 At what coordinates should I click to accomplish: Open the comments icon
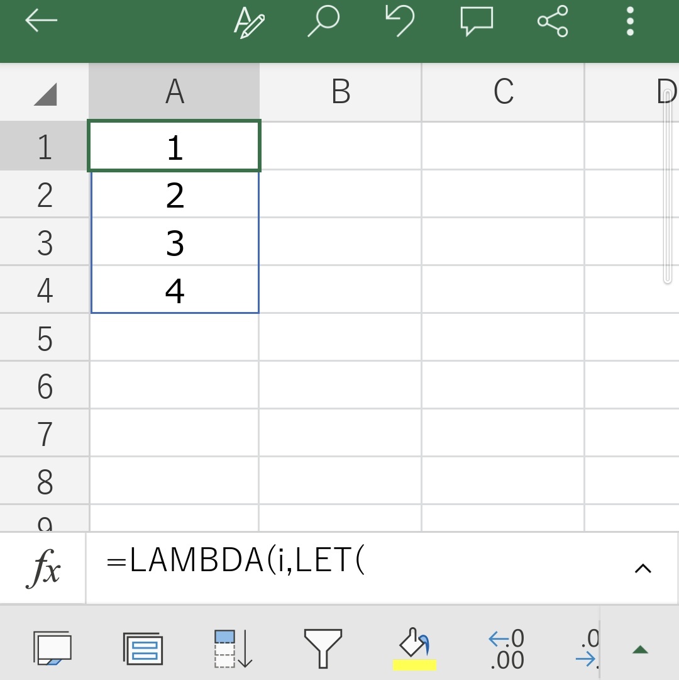tap(477, 21)
